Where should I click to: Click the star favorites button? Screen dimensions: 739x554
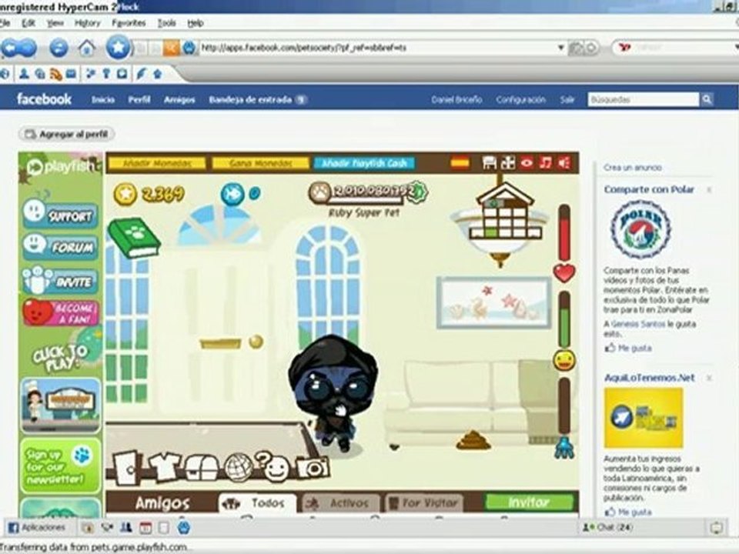click(x=118, y=48)
